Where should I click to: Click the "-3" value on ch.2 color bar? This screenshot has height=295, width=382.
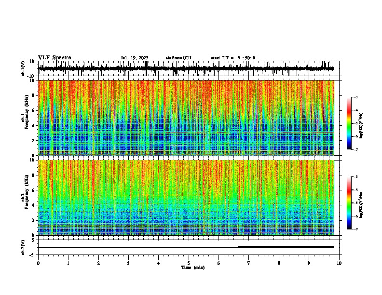(355, 177)
